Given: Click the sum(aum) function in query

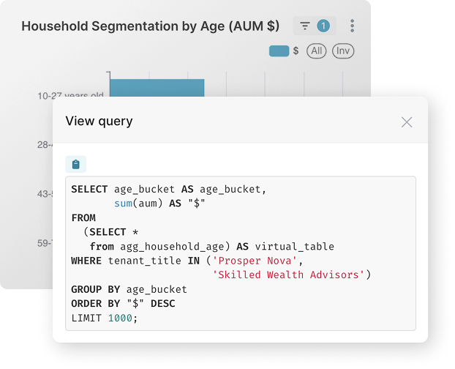Looking at the screenshot, I should (x=139, y=204).
